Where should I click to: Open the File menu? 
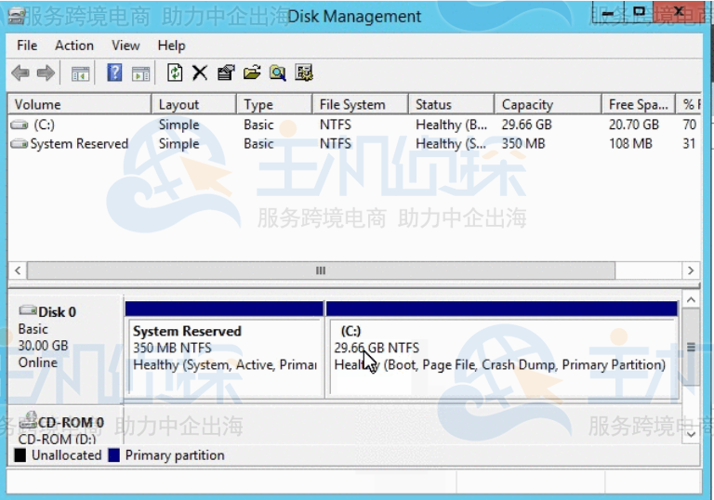click(27, 45)
